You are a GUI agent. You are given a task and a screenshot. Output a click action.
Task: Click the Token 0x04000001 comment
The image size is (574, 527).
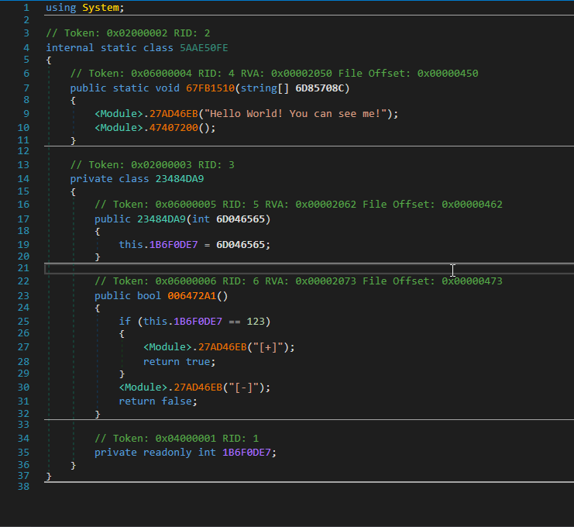tap(177, 438)
